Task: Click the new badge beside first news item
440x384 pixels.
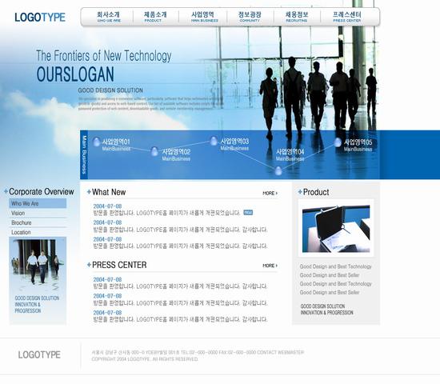Action: coord(248,213)
